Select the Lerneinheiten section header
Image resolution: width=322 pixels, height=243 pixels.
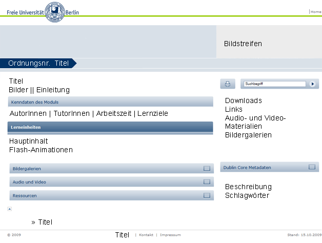(110, 127)
